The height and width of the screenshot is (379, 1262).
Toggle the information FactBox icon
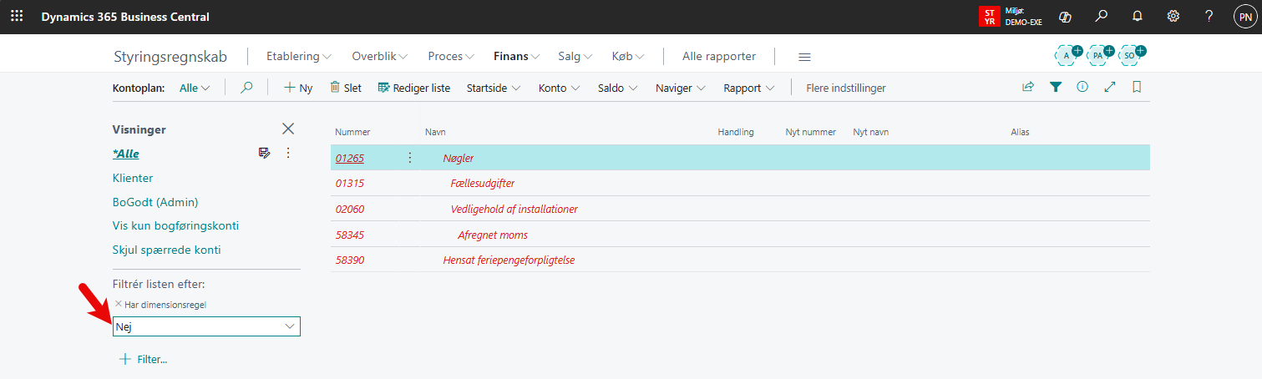tap(1082, 87)
